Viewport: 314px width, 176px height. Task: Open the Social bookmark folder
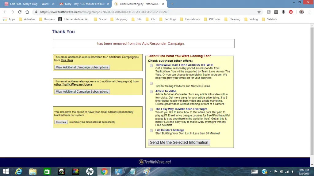(100, 19)
